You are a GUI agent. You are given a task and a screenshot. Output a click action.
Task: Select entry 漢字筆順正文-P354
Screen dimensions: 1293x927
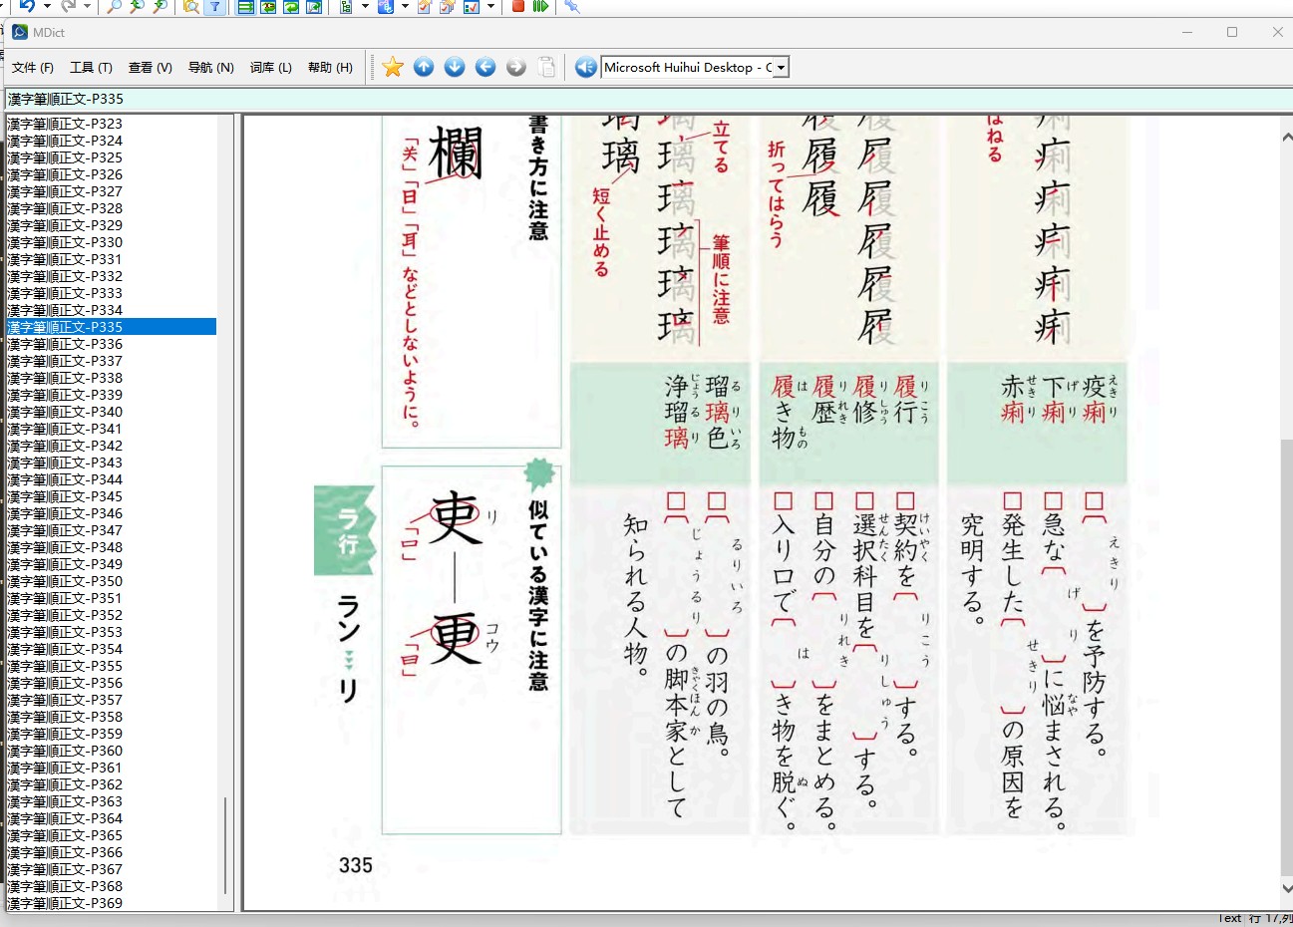pyautogui.click(x=112, y=649)
